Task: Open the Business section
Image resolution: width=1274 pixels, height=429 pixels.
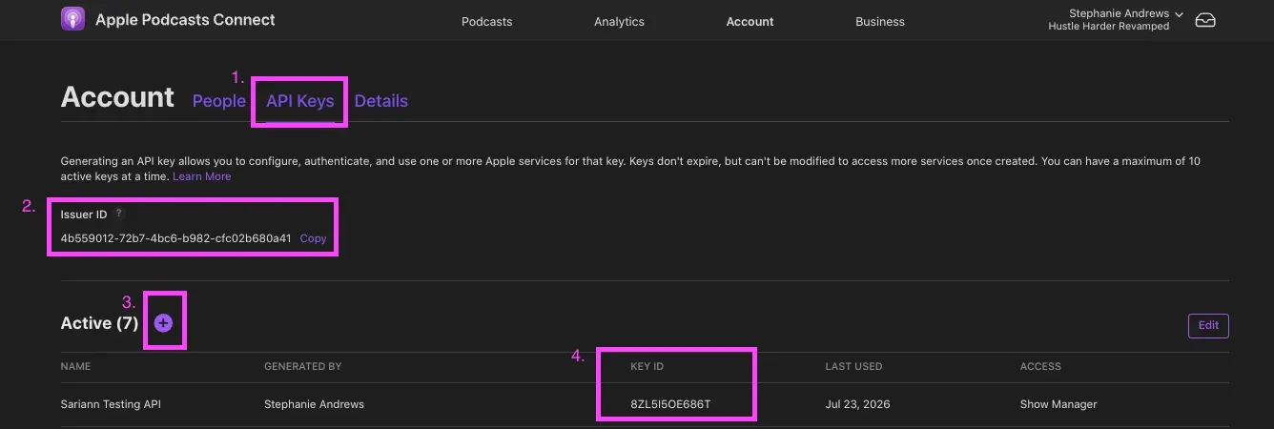Action: (x=880, y=21)
